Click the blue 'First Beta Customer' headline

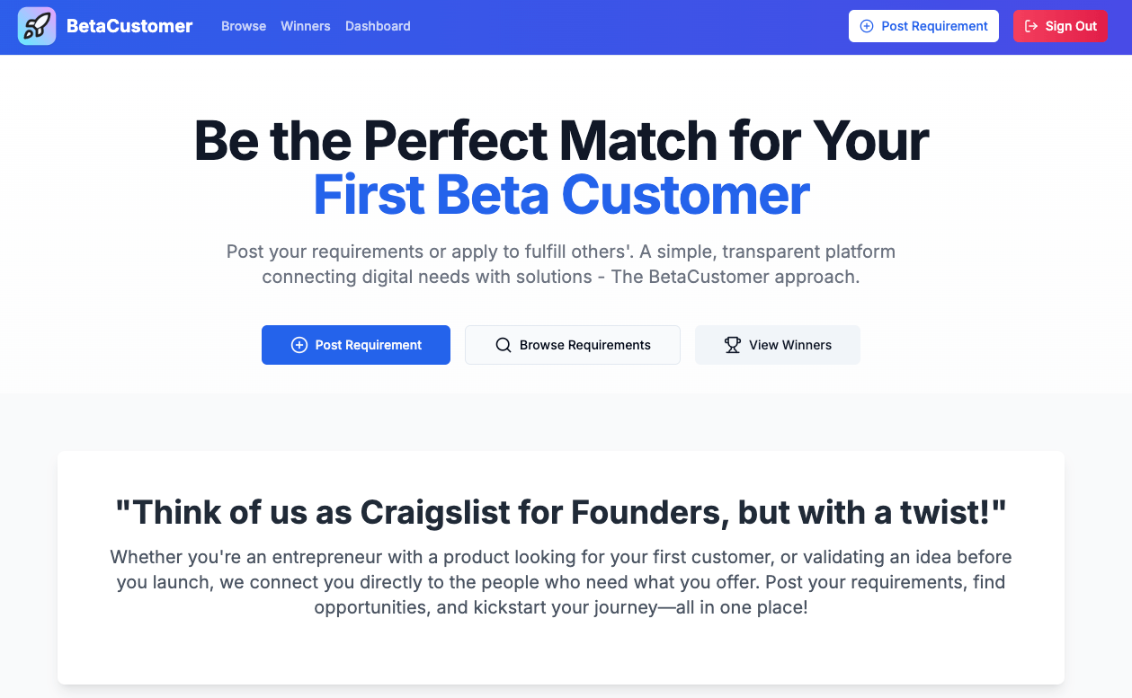(562, 195)
